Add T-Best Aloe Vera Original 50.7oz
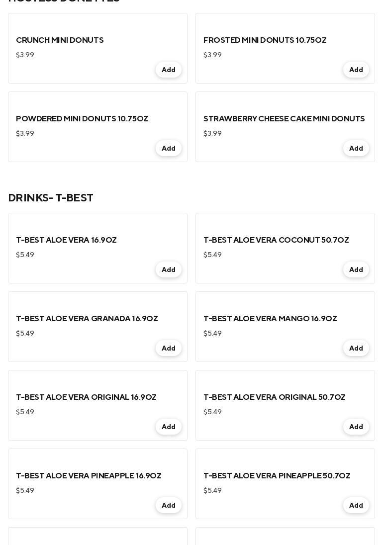The height and width of the screenshot is (545, 383). [356, 427]
